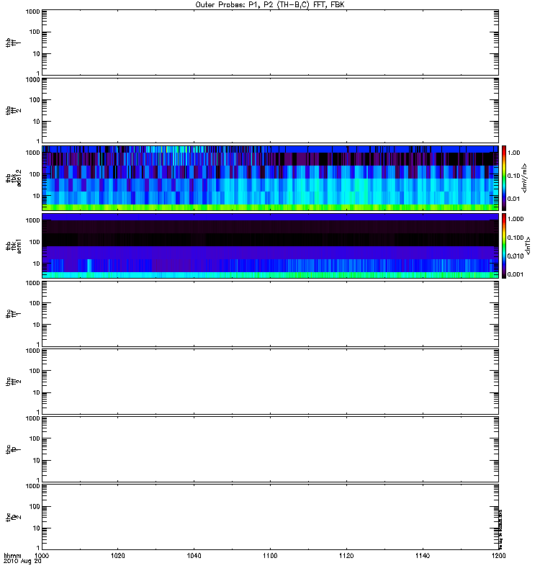Click the '10' y-tick of thb fff 1 panel
Image resolution: width=540 pixels, height=576 pixels.
pos(37,54)
